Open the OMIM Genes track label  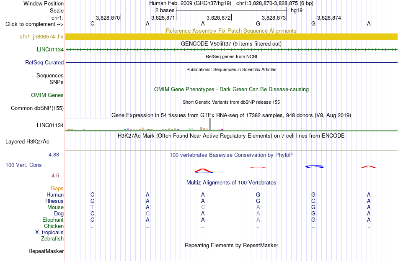click(47, 95)
